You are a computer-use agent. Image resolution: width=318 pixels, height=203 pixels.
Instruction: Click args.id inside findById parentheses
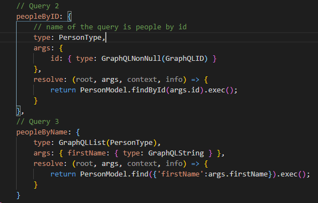coord(184,90)
